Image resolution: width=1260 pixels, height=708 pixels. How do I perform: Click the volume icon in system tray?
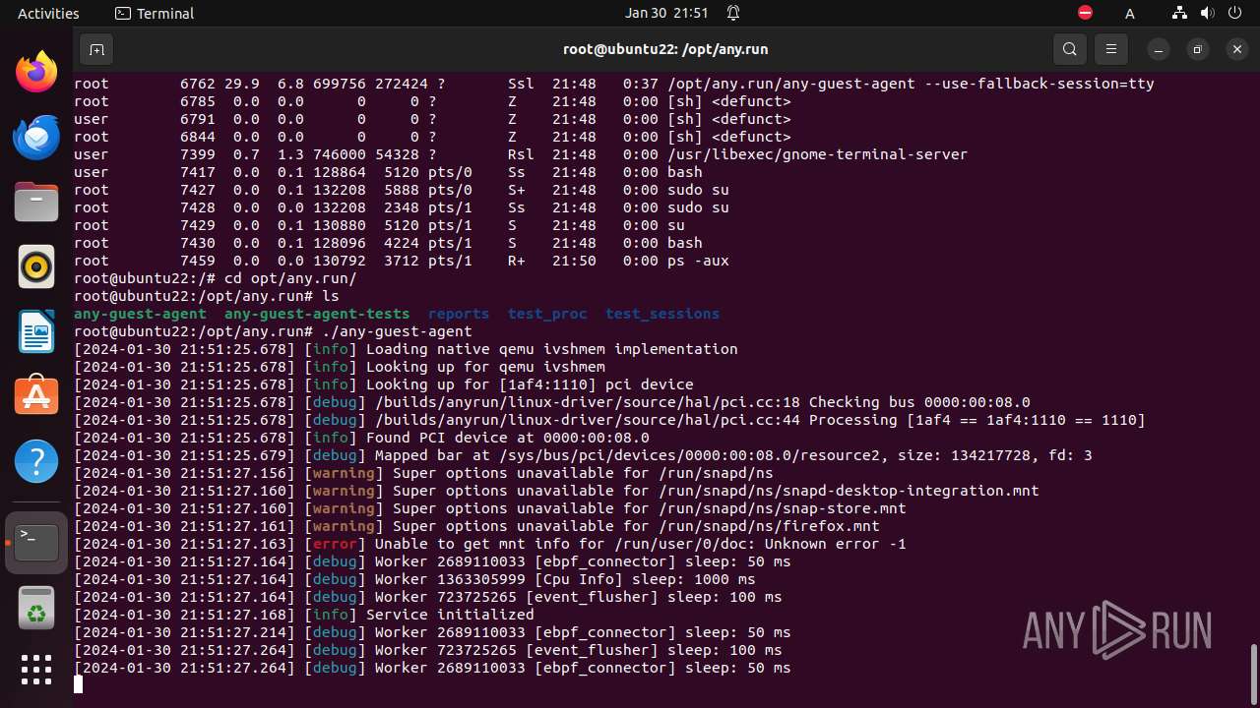coord(1206,13)
